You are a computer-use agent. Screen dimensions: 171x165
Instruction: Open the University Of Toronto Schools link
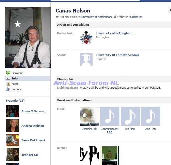click(118, 55)
